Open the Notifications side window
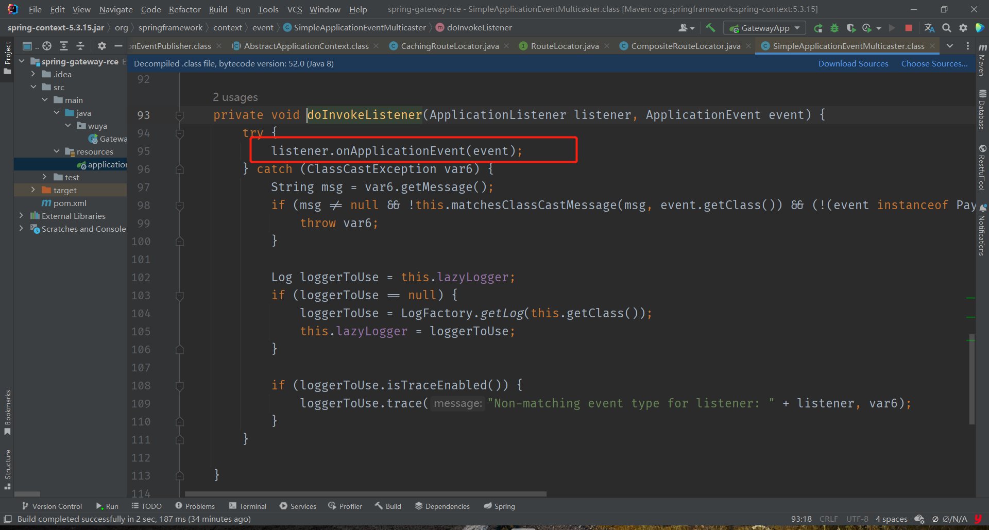This screenshot has height=530, width=989. (982, 230)
